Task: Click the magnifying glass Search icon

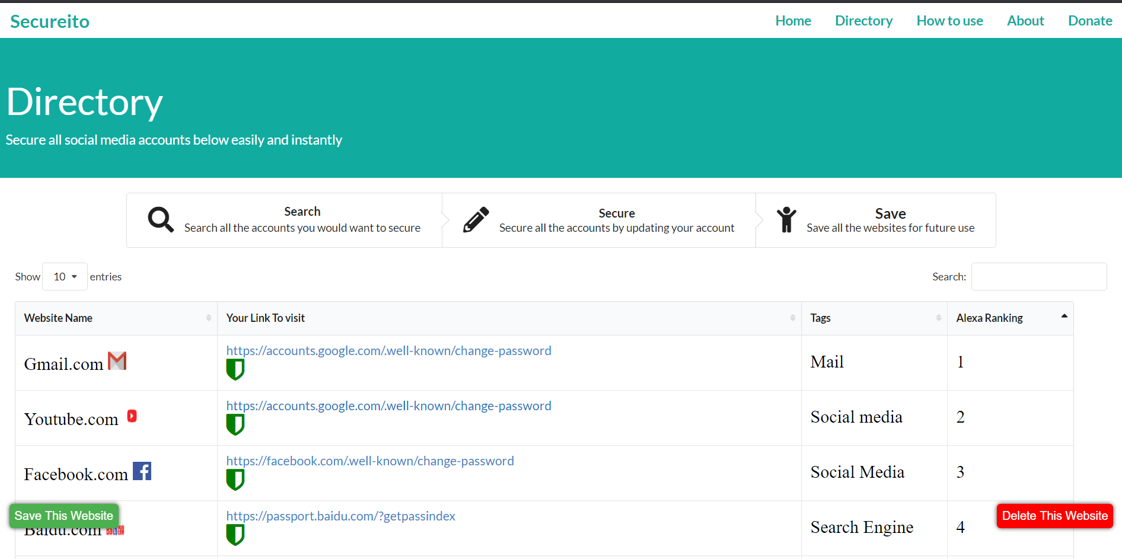Action: point(161,219)
